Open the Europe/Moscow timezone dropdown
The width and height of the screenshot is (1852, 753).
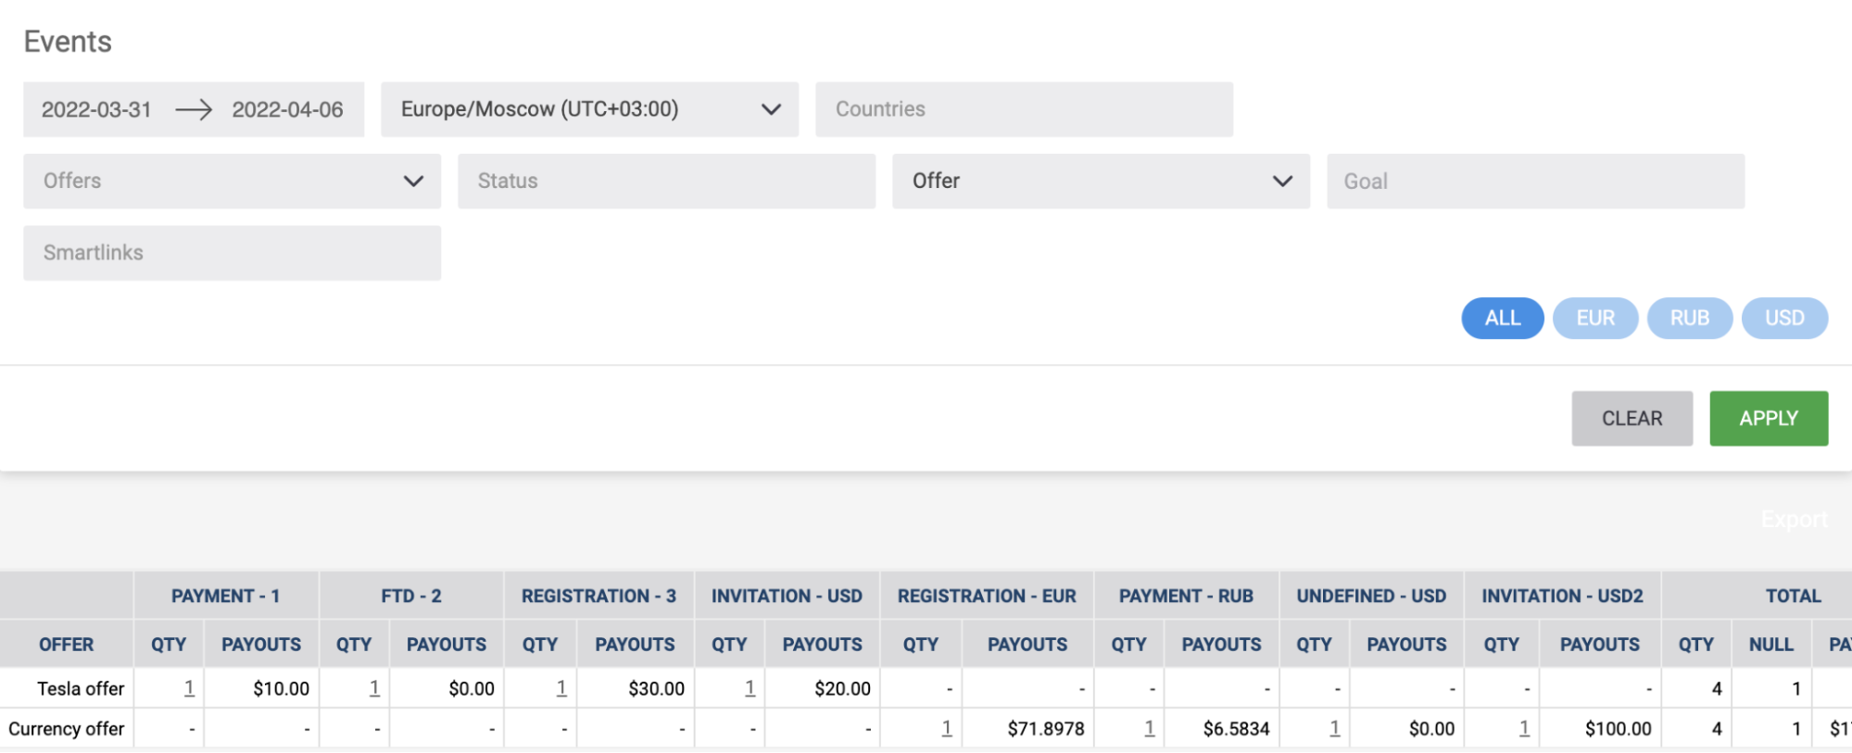pos(589,109)
